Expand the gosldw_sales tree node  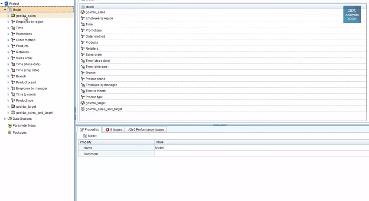tap(8, 16)
